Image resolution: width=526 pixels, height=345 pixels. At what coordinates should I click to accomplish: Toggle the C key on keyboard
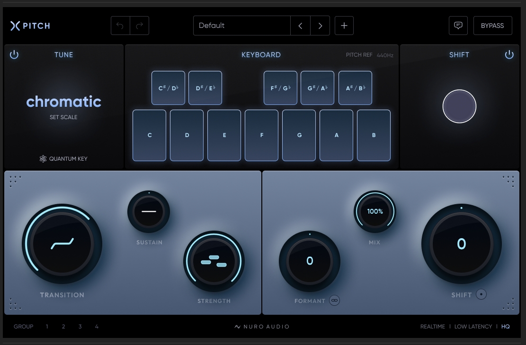pos(149,135)
